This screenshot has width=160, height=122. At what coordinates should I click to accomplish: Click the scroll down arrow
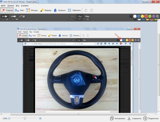(x=159, y=112)
